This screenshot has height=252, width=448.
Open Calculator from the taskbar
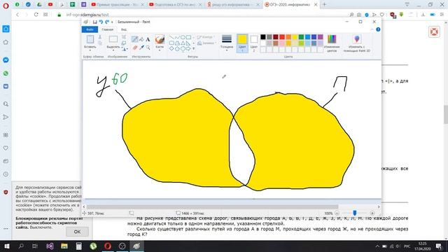78,246
